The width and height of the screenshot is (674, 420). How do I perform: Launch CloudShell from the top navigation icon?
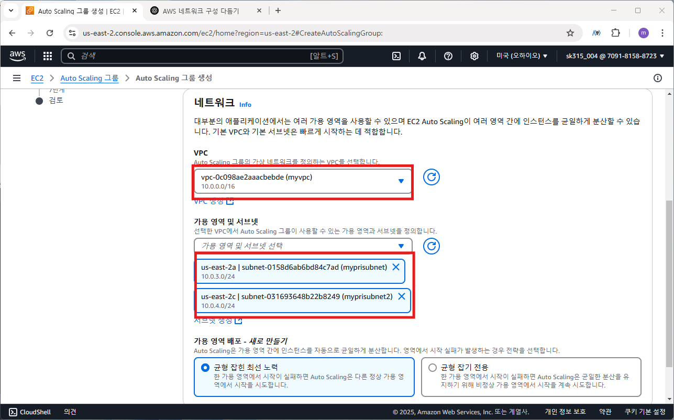coord(397,56)
